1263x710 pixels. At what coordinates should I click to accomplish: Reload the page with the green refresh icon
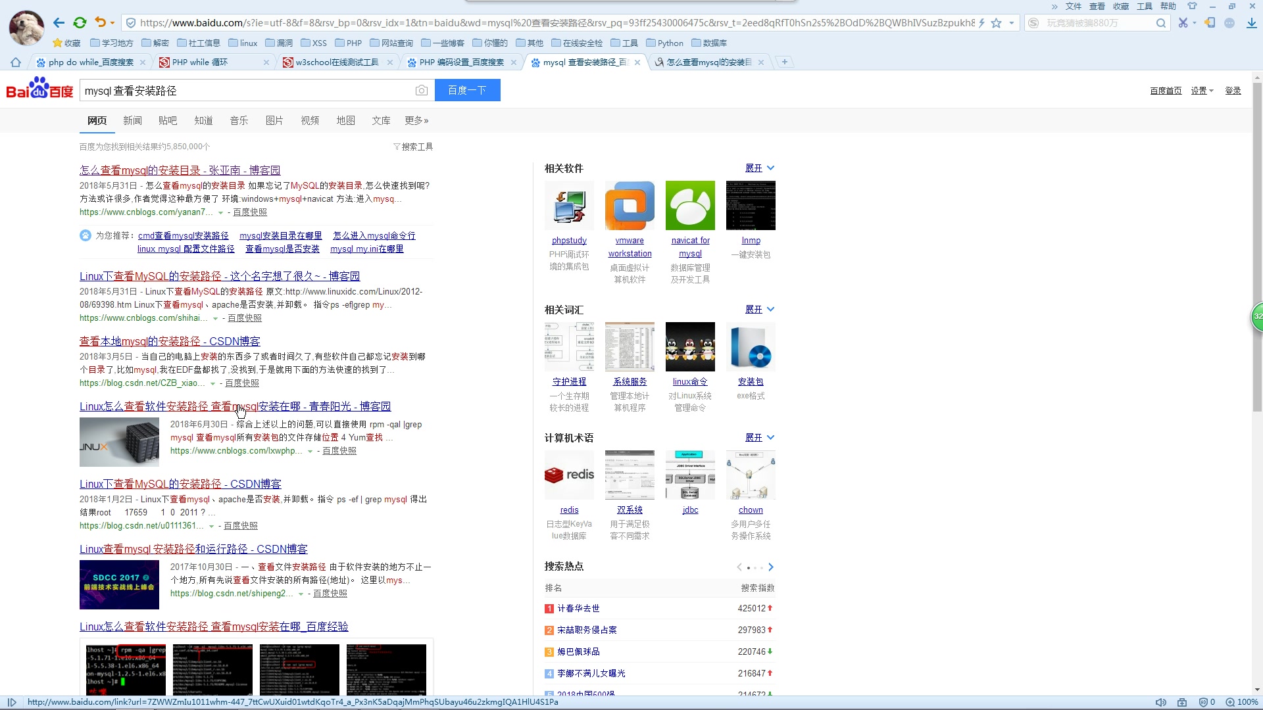point(80,23)
